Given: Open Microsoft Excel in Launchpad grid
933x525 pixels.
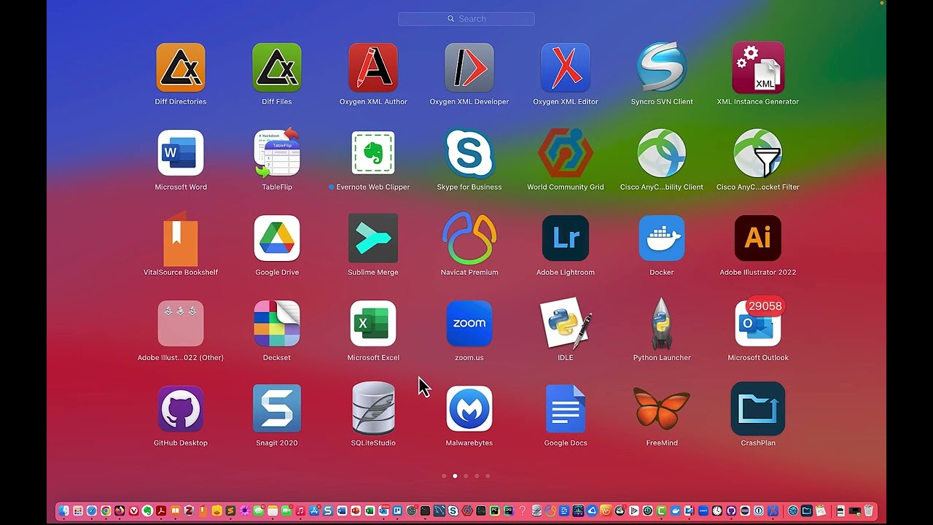Looking at the screenshot, I should [373, 324].
